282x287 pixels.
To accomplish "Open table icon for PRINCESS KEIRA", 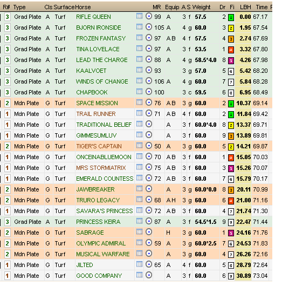I will tap(139, 221).
